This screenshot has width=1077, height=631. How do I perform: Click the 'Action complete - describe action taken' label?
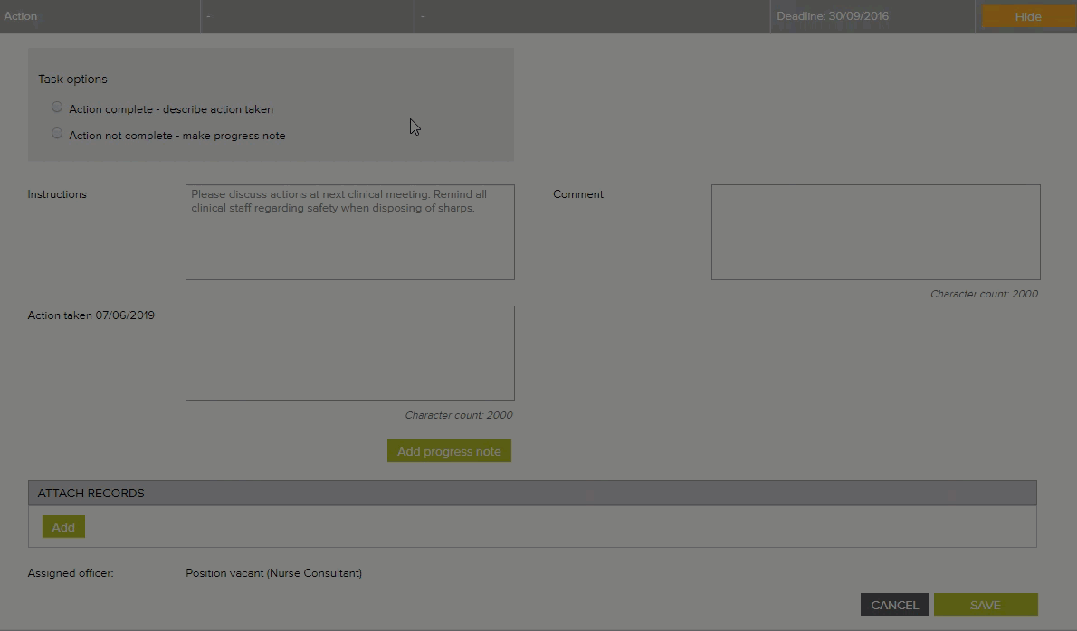(171, 109)
